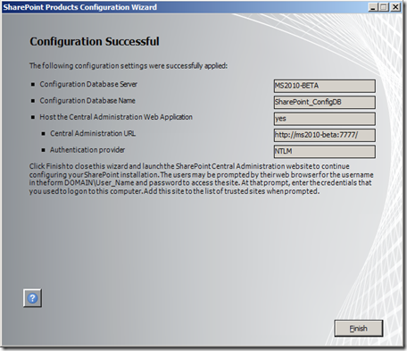This screenshot has width=407, height=351.
Task: Click the NTLM authentication provider field
Action: [x=325, y=152]
